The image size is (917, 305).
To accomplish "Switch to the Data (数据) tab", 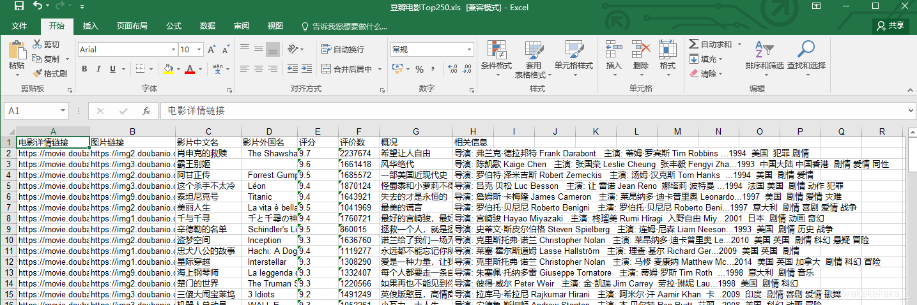I will [x=208, y=26].
